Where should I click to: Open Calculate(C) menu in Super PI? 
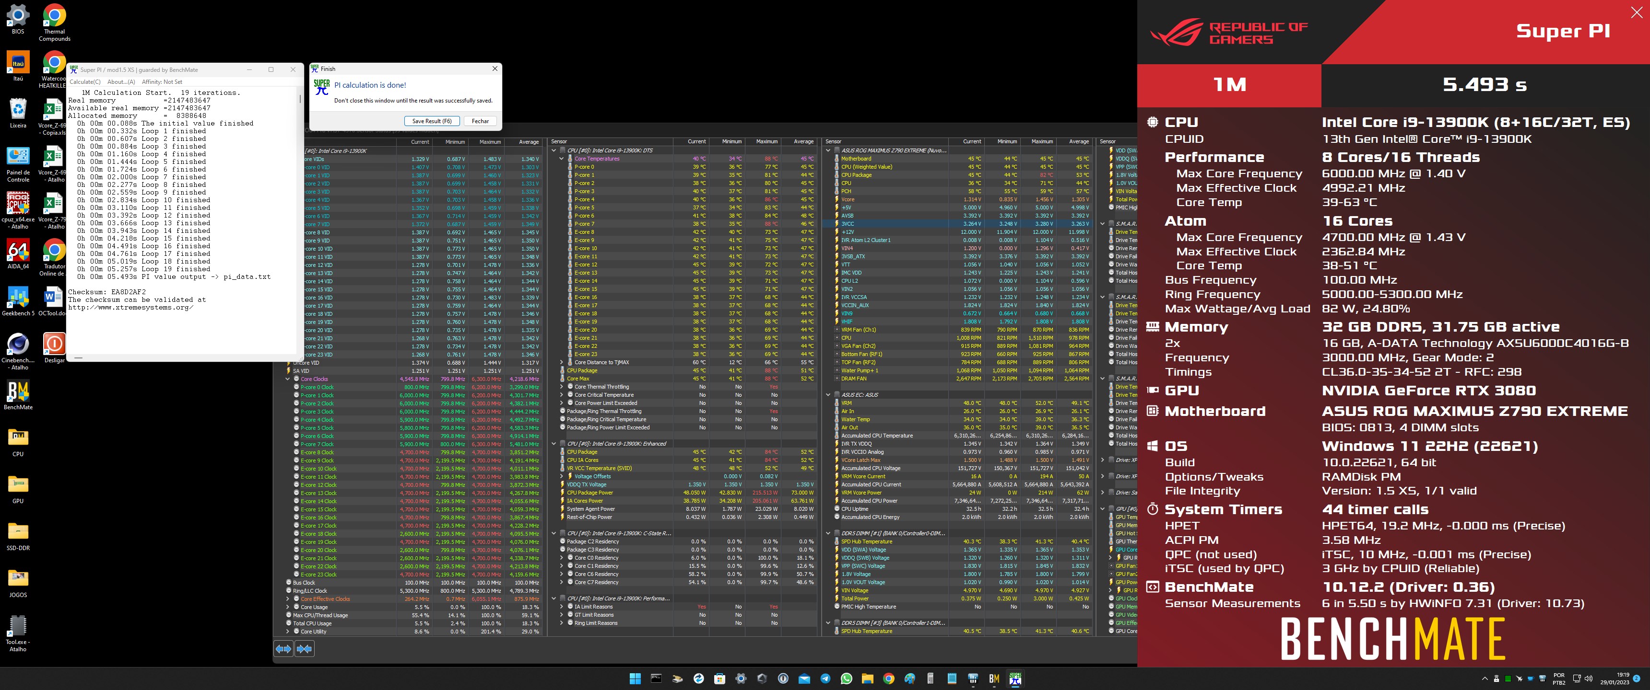[85, 82]
